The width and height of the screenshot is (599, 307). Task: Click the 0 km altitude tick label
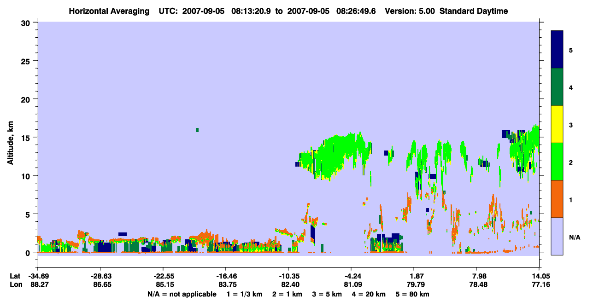[x=29, y=253]
